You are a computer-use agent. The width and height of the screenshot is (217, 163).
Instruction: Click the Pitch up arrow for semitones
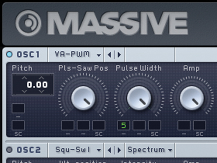tap(24, 78)
